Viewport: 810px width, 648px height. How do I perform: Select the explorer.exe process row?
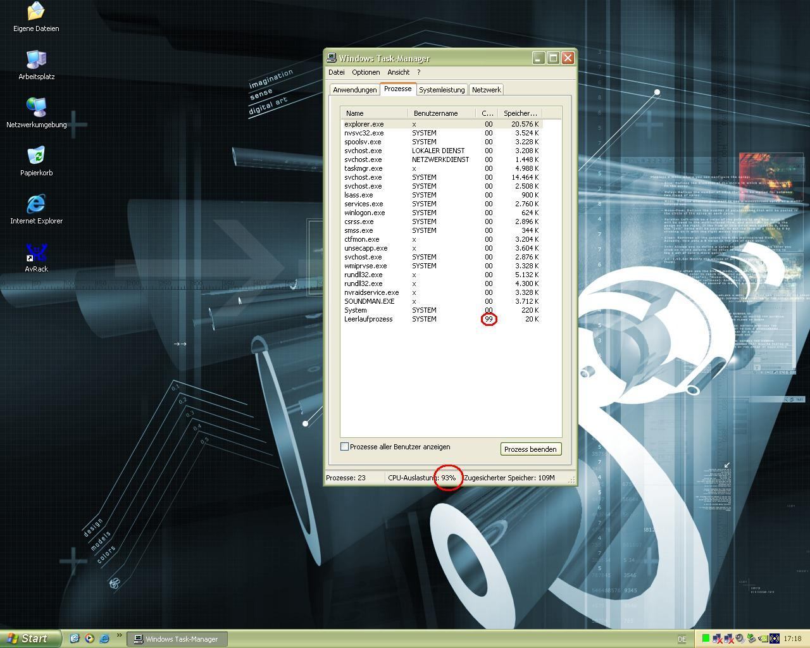click(x=442, y=124)
